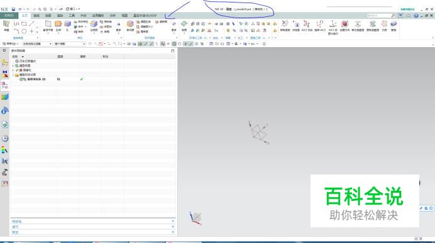
Task: Click the command finder search field
Action: [378, 16]
